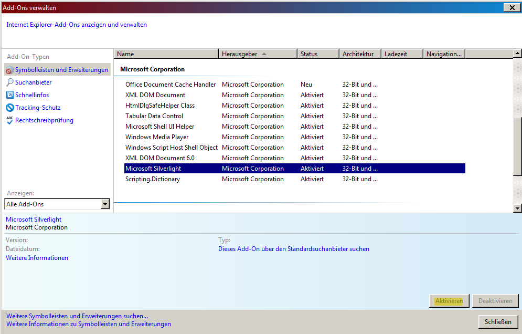Sort list by Herausgeber column

click(258, 54)
